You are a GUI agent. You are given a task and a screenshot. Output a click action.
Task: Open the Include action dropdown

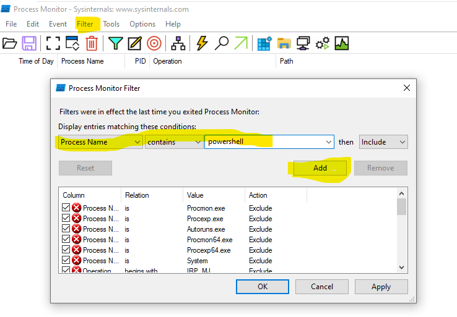click(x=383, y=142)
